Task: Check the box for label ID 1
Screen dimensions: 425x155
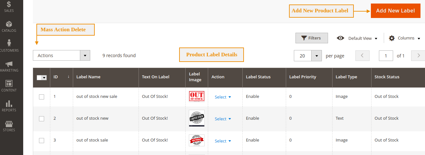Action: [x=42, y=97]
